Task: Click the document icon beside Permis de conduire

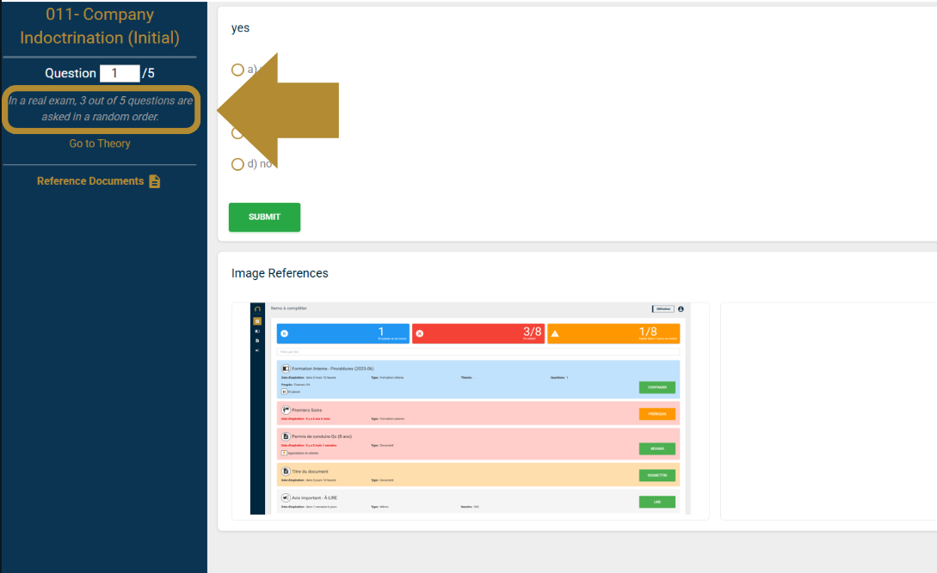Action: 286,436
